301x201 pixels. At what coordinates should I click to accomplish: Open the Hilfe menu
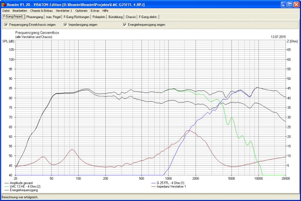105,11
